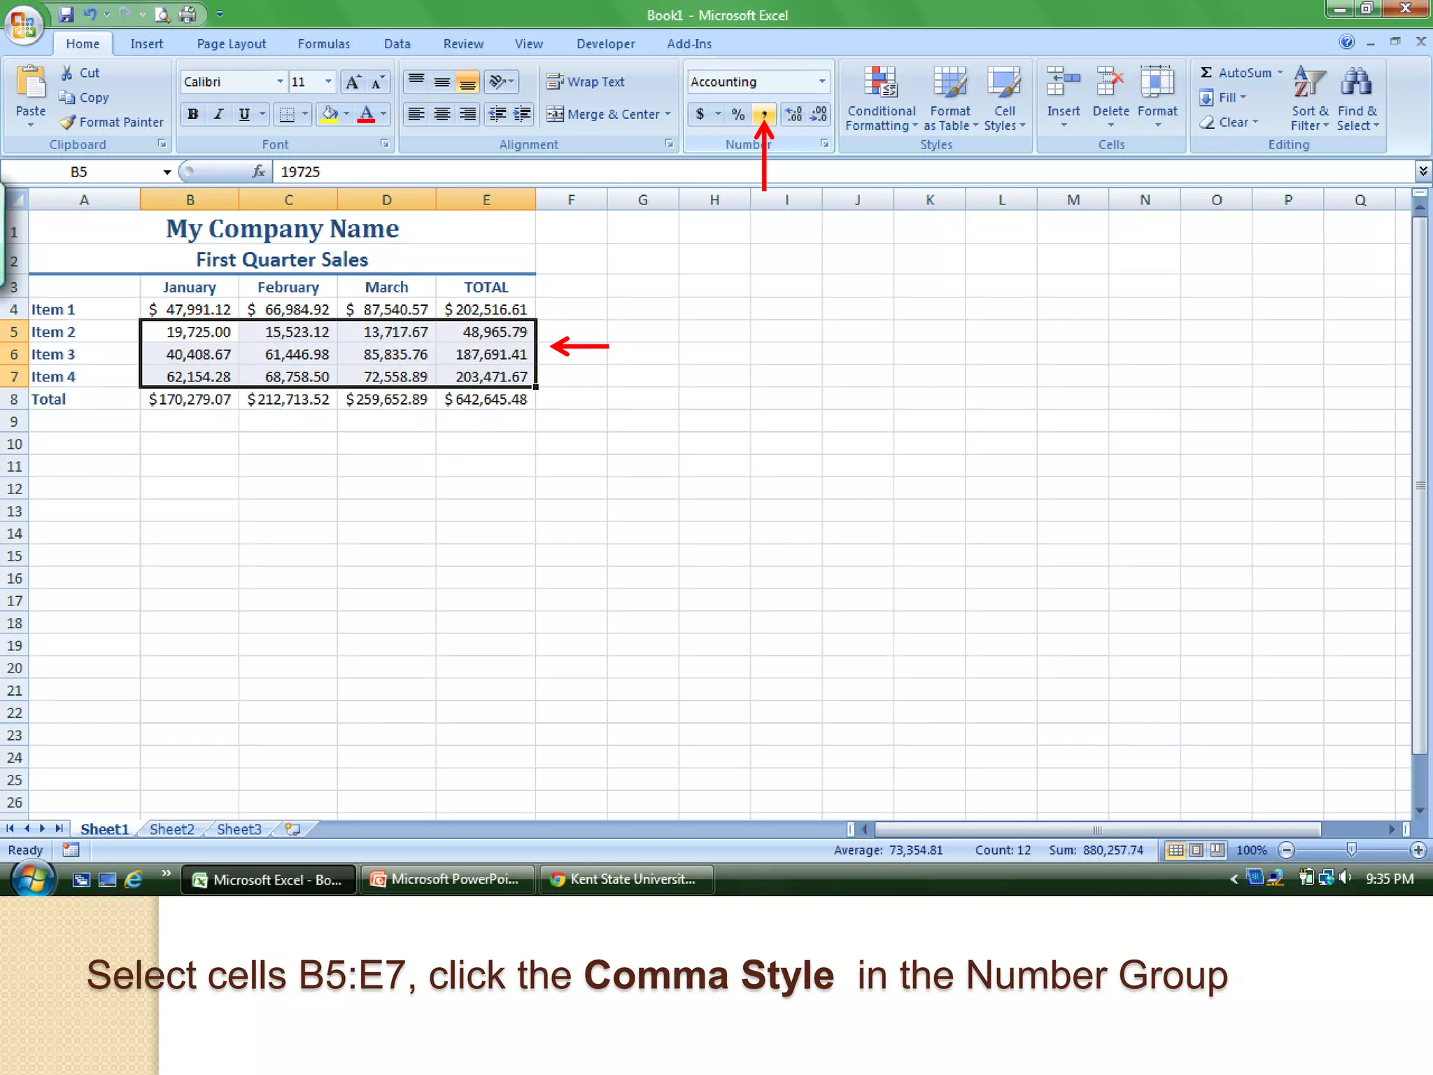Click the AutoSum button

tap(1235, 73)
